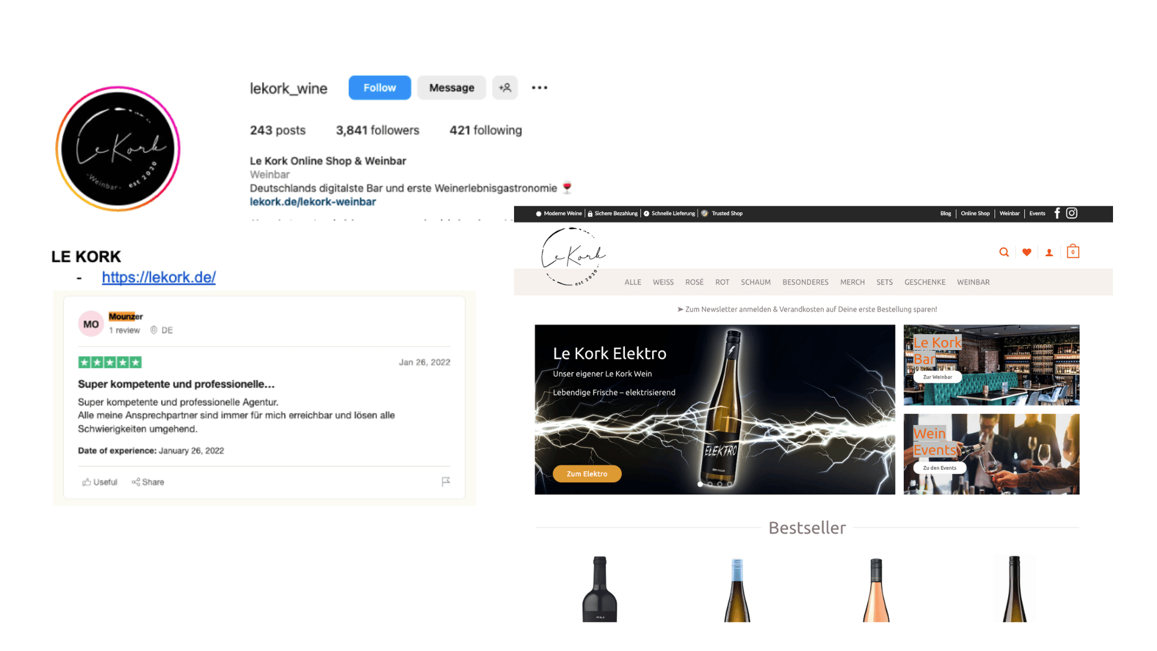The height and width of the screenshot is (651, 1157).
Task: Open the wishlist heart icon
Action: point(1027,253)
